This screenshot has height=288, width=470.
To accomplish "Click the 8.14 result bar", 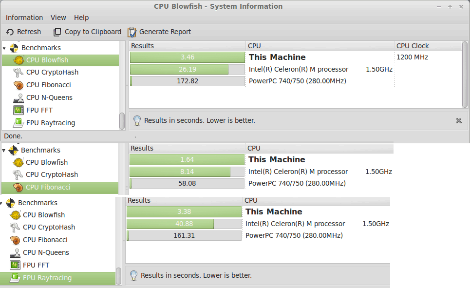I will click(x=187, y=172).
